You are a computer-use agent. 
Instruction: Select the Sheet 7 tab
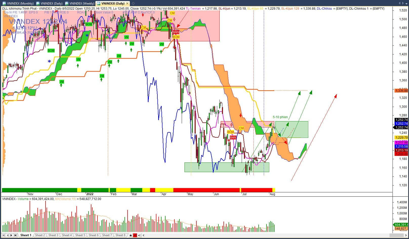coord(107,235)
